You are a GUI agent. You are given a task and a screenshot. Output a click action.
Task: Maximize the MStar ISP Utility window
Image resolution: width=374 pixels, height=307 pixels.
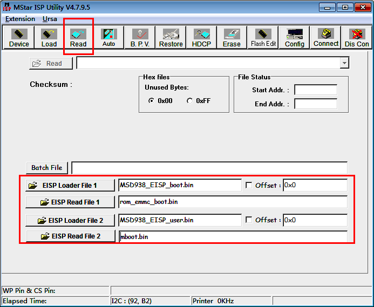[345, 8]
